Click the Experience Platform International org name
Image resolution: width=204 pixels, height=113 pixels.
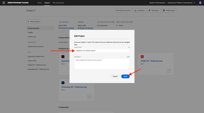pos(180,3)
